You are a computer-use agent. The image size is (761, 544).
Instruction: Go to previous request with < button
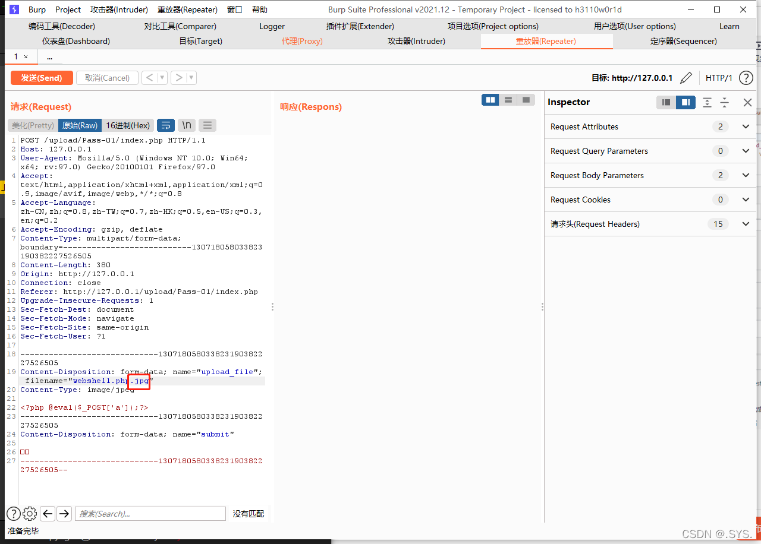[150, 78]
